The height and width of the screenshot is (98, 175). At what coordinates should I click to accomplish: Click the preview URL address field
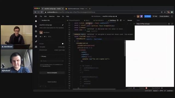coord(151,24)
